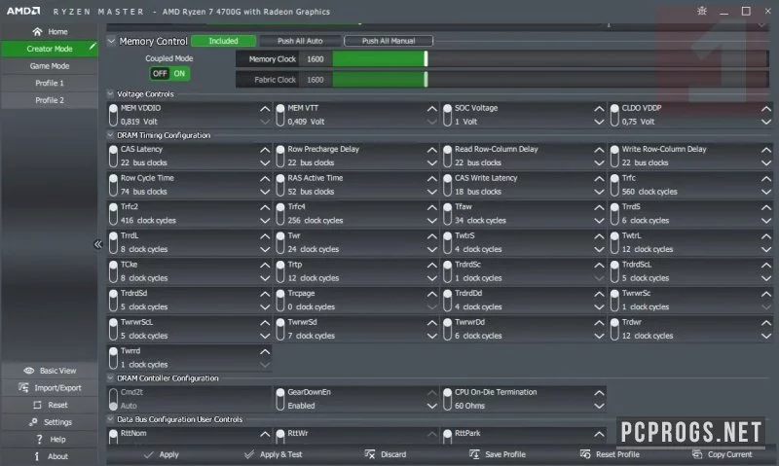This screenshot has height=466, width=779.
Task: Collapse Data Bus Configuration User Controls
Action: [x=110, y=419]
